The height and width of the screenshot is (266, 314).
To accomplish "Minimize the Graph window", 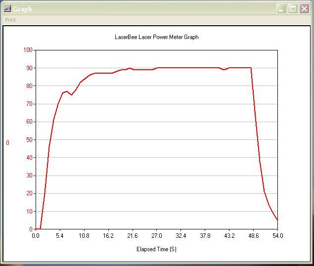I will click(281, 9).
